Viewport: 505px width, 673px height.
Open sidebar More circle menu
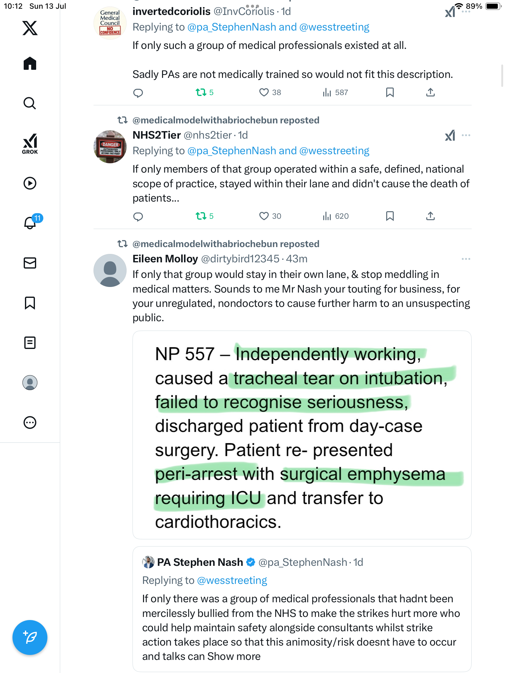(30, 422)
